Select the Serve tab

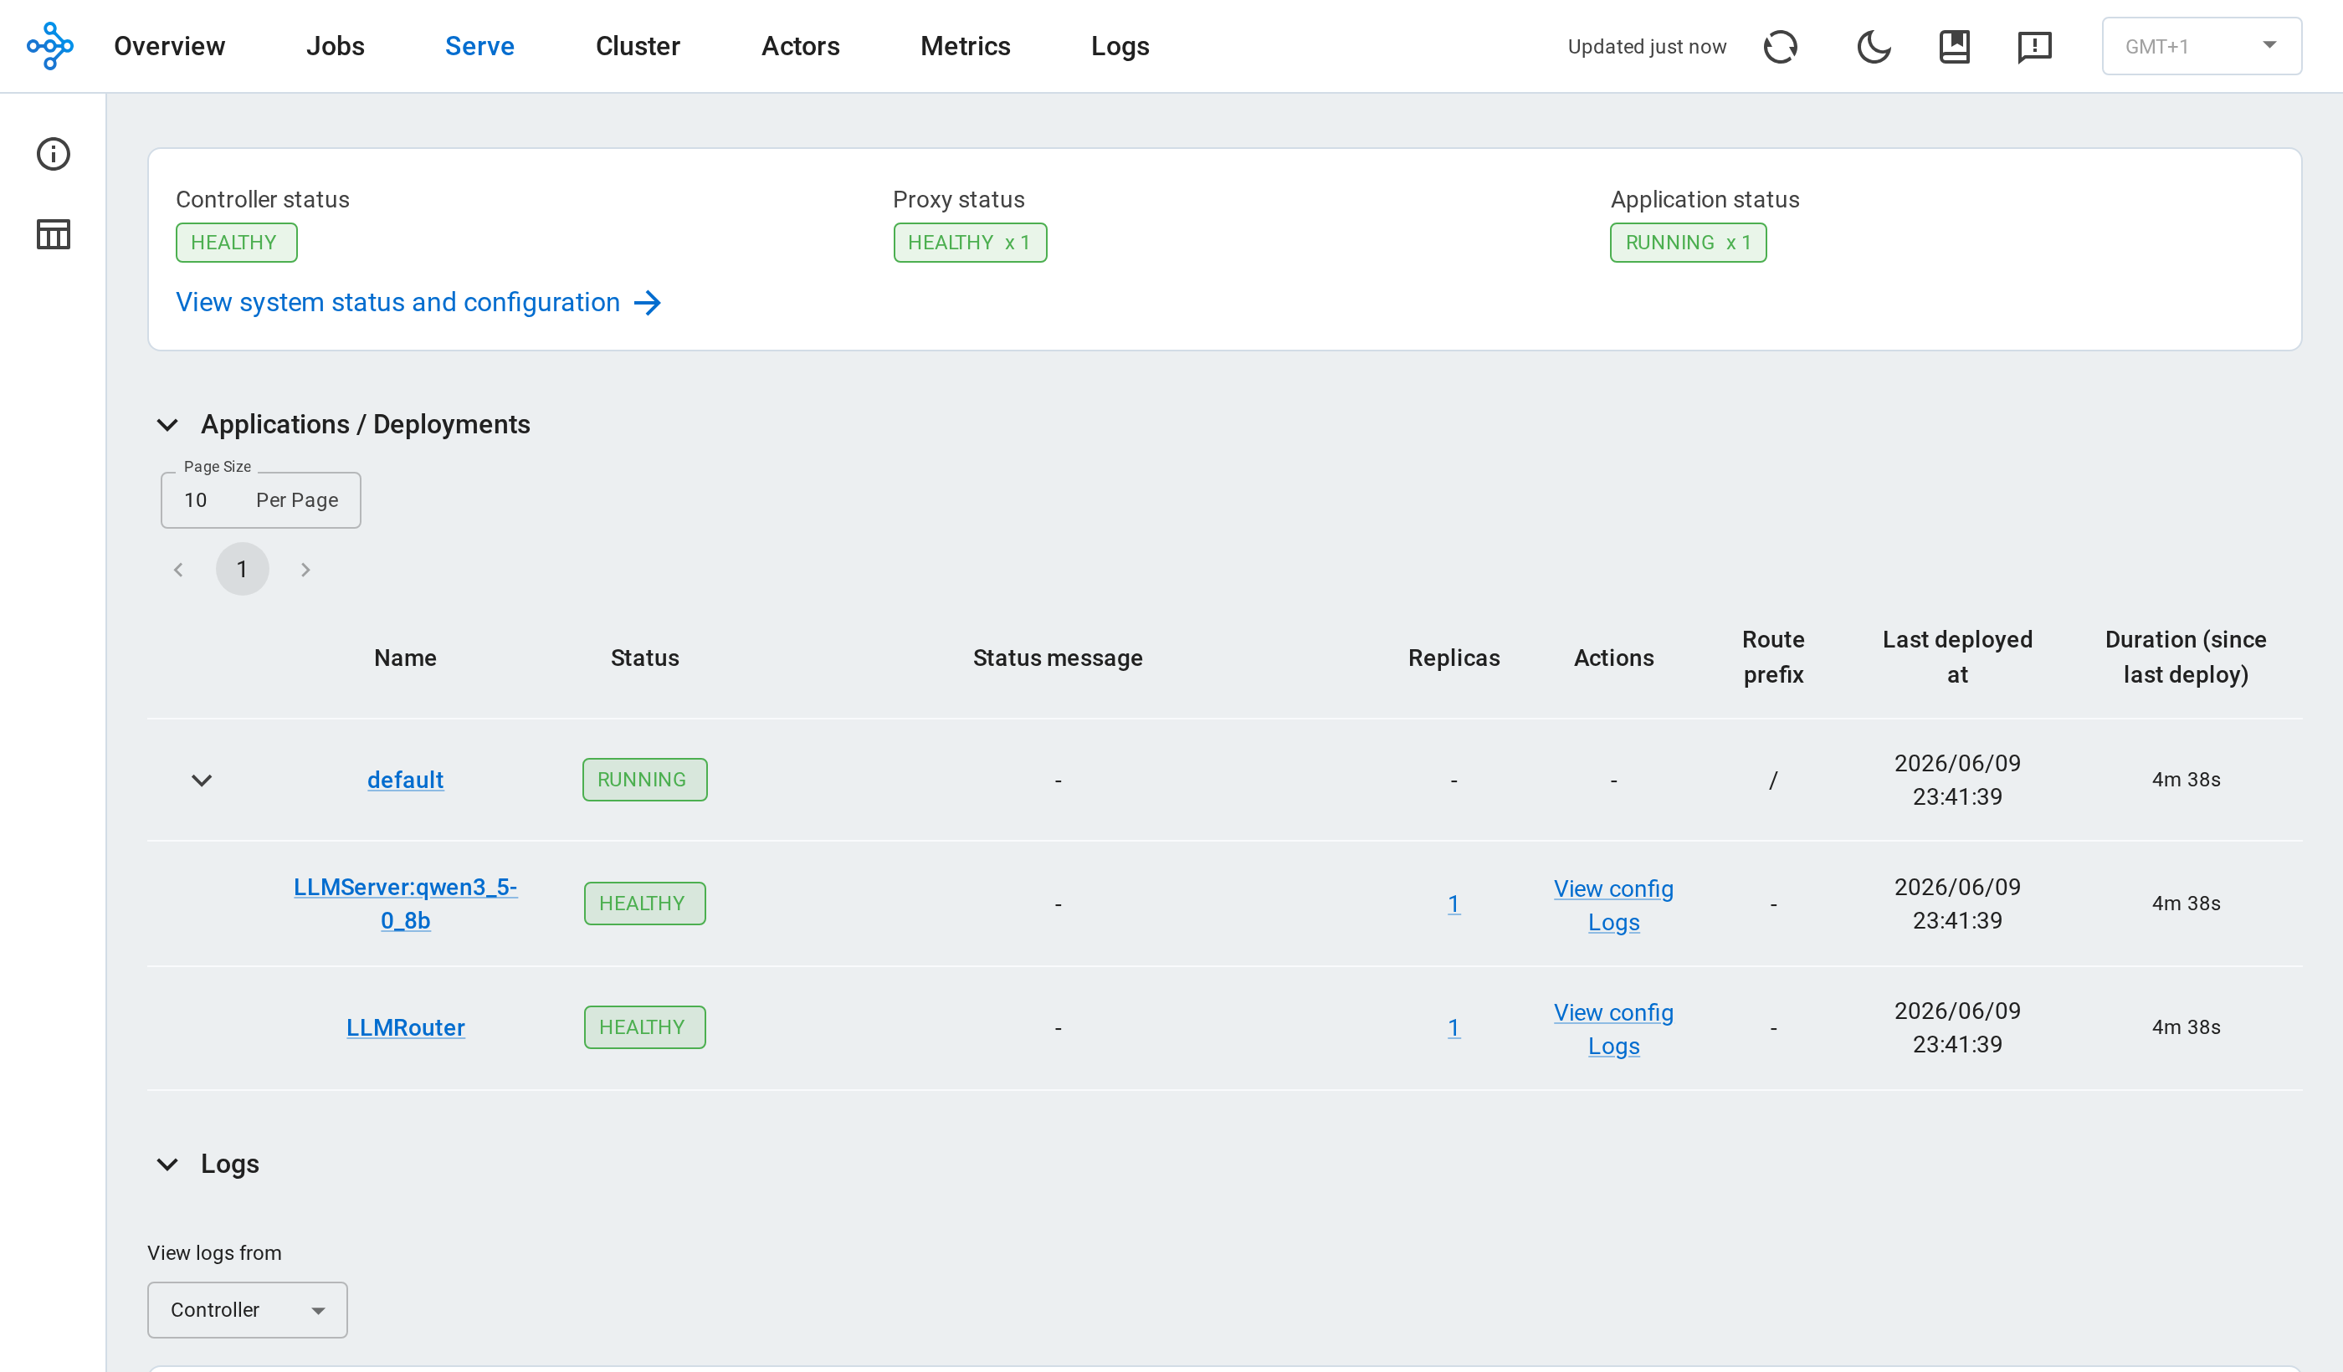479,45
